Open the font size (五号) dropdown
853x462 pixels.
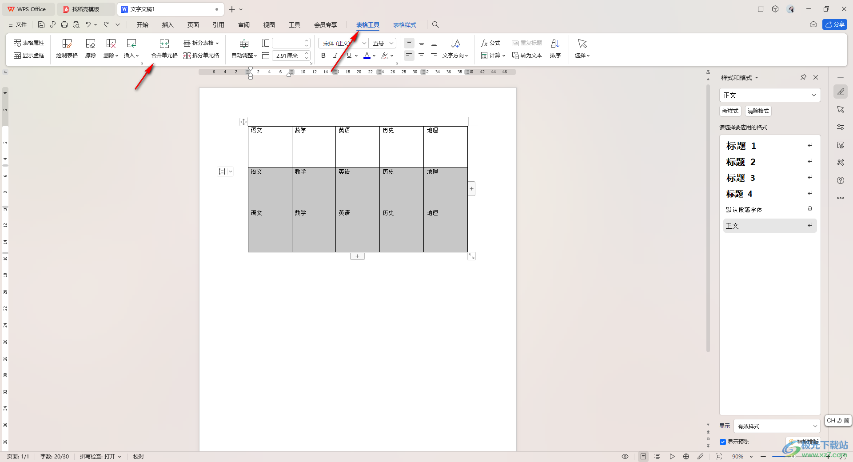tap(391, 43)
